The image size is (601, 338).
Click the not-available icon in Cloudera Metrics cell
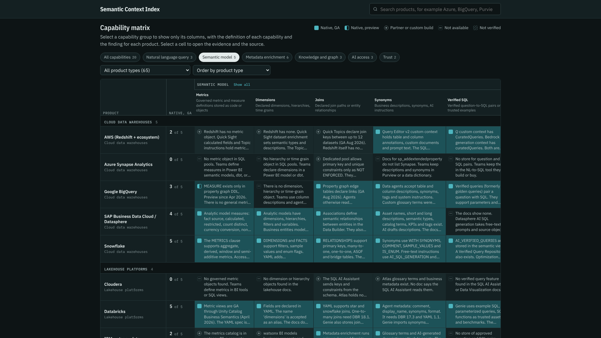199,279
